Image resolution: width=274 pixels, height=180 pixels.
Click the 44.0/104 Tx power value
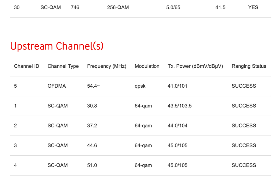[177, 125]
